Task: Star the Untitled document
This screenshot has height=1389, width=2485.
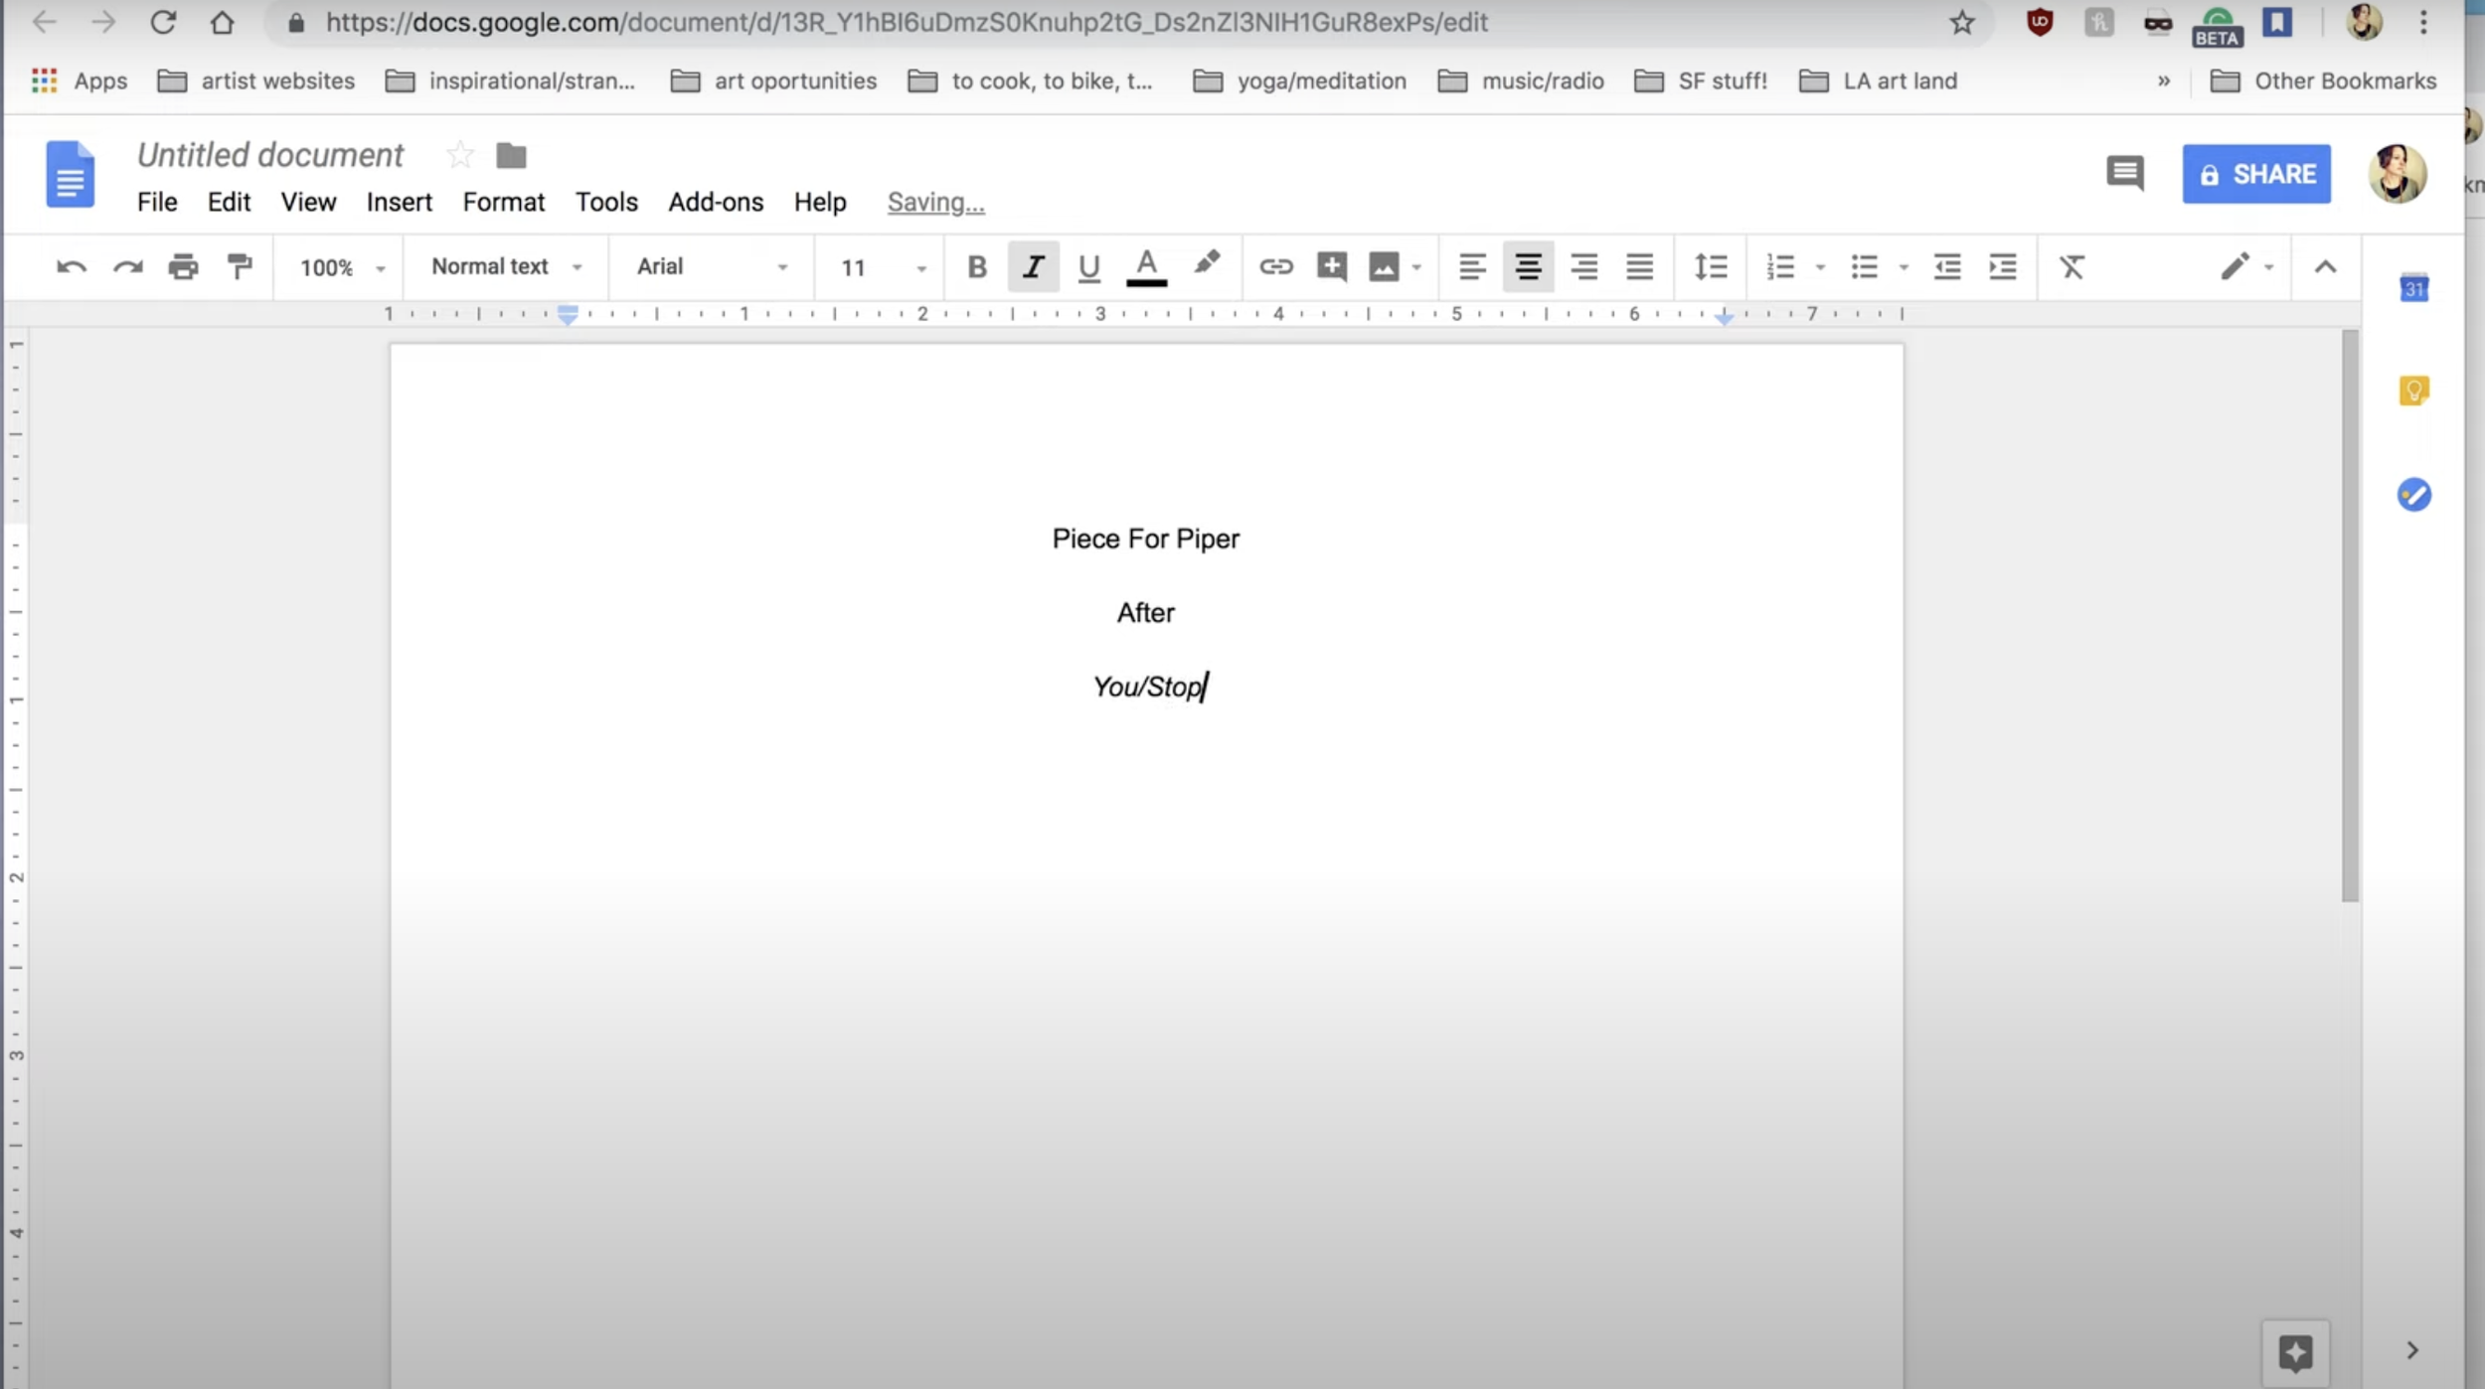Action: click(x=460, y=155)
